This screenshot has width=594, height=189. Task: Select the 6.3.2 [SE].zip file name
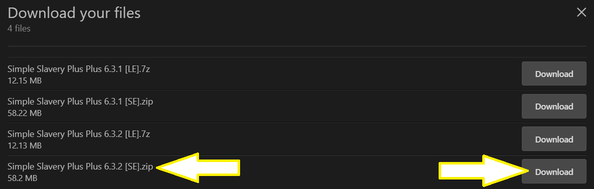tap(80, 166)
